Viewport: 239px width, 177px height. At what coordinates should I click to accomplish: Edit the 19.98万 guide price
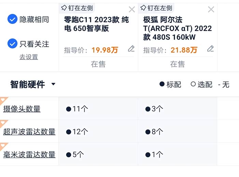[x=131, y=49]
